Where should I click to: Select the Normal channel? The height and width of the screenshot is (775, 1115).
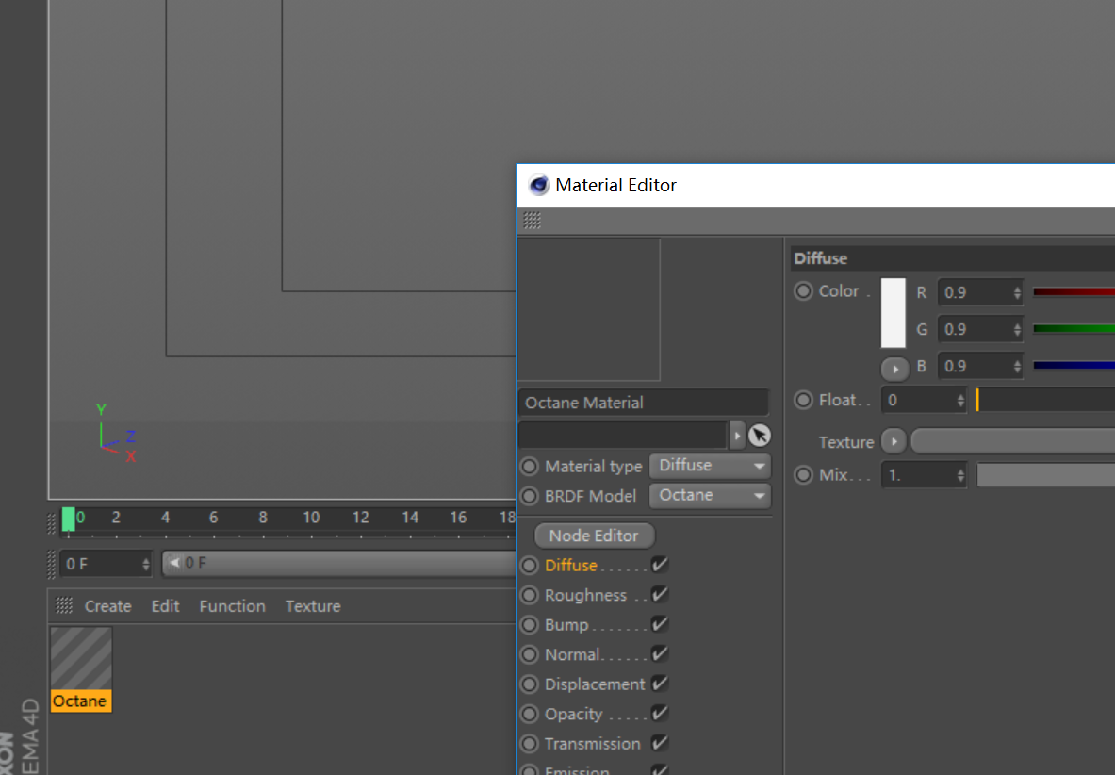(x=572, y=654)
